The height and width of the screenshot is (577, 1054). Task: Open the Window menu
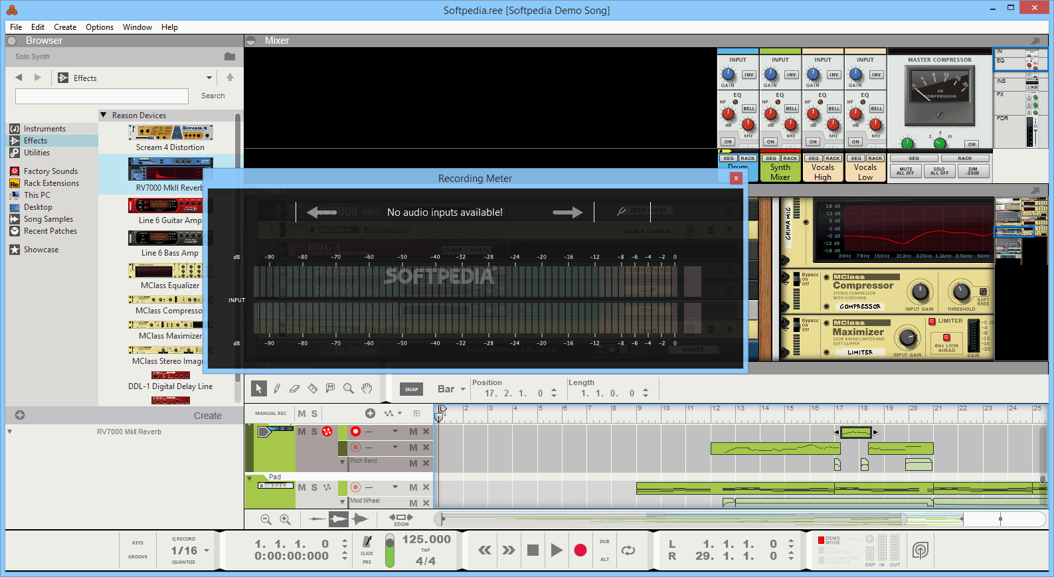[x=137, y=27]
